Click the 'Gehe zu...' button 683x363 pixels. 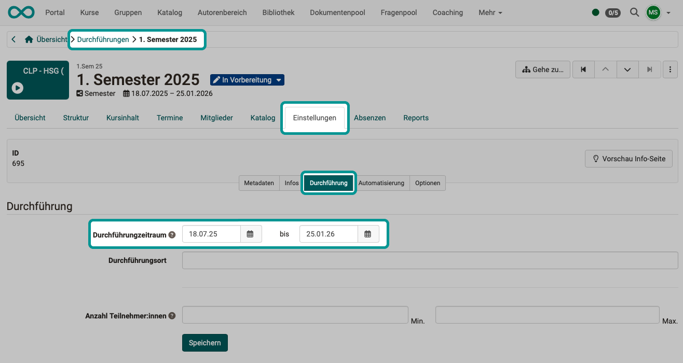(x=542, y=69)
